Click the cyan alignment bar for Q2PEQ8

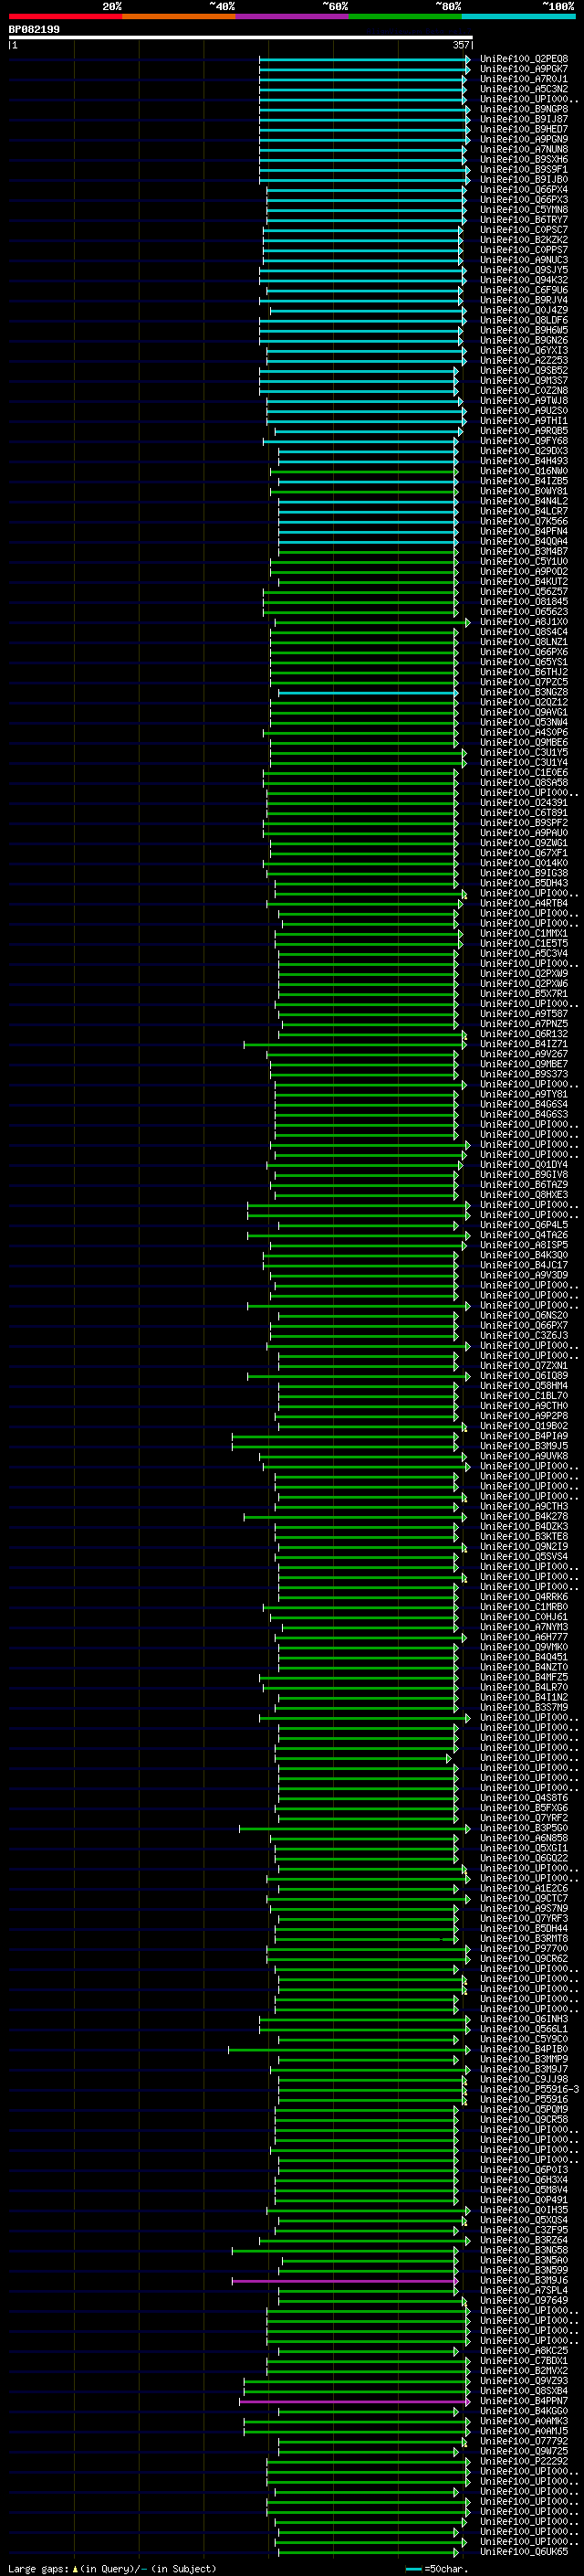pos(363,59)
